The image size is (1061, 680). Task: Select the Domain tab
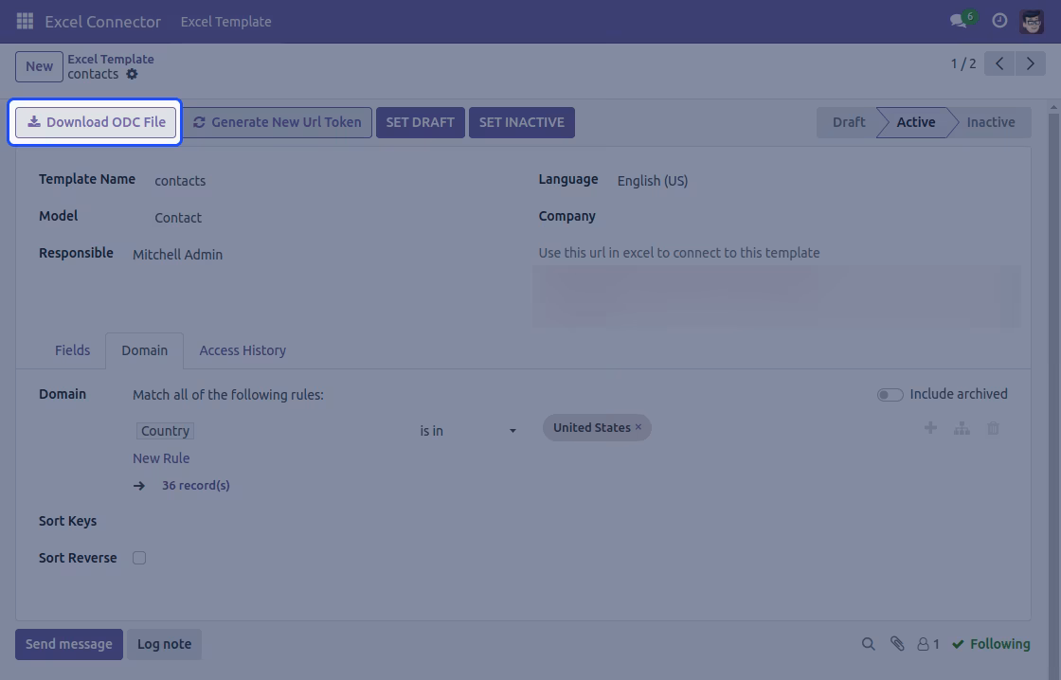click(x=144, y=350)
